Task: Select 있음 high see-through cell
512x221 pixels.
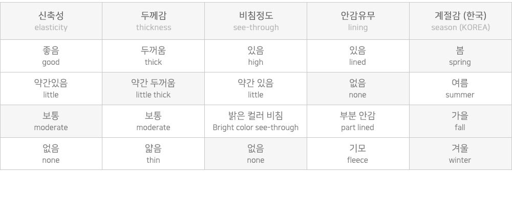Action: pyautogui.click(x=255, y=56)
